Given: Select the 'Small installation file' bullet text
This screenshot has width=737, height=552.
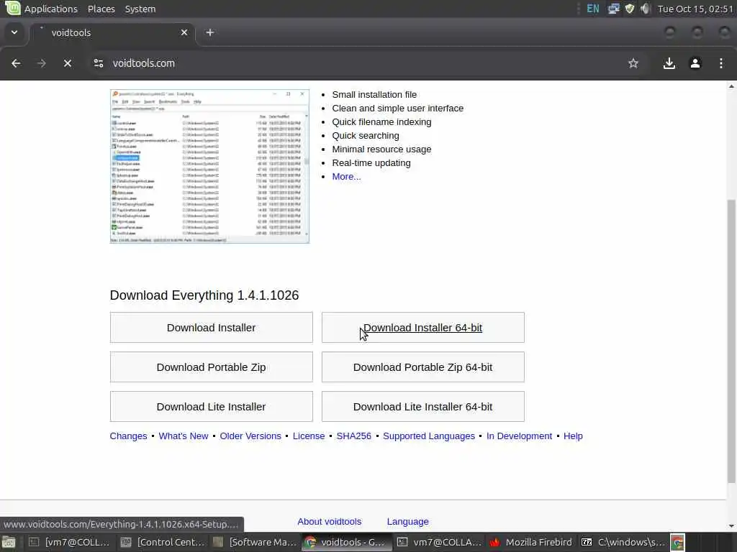Looking at the screenshot, I should pyautogui.click(x=374, y=94).
